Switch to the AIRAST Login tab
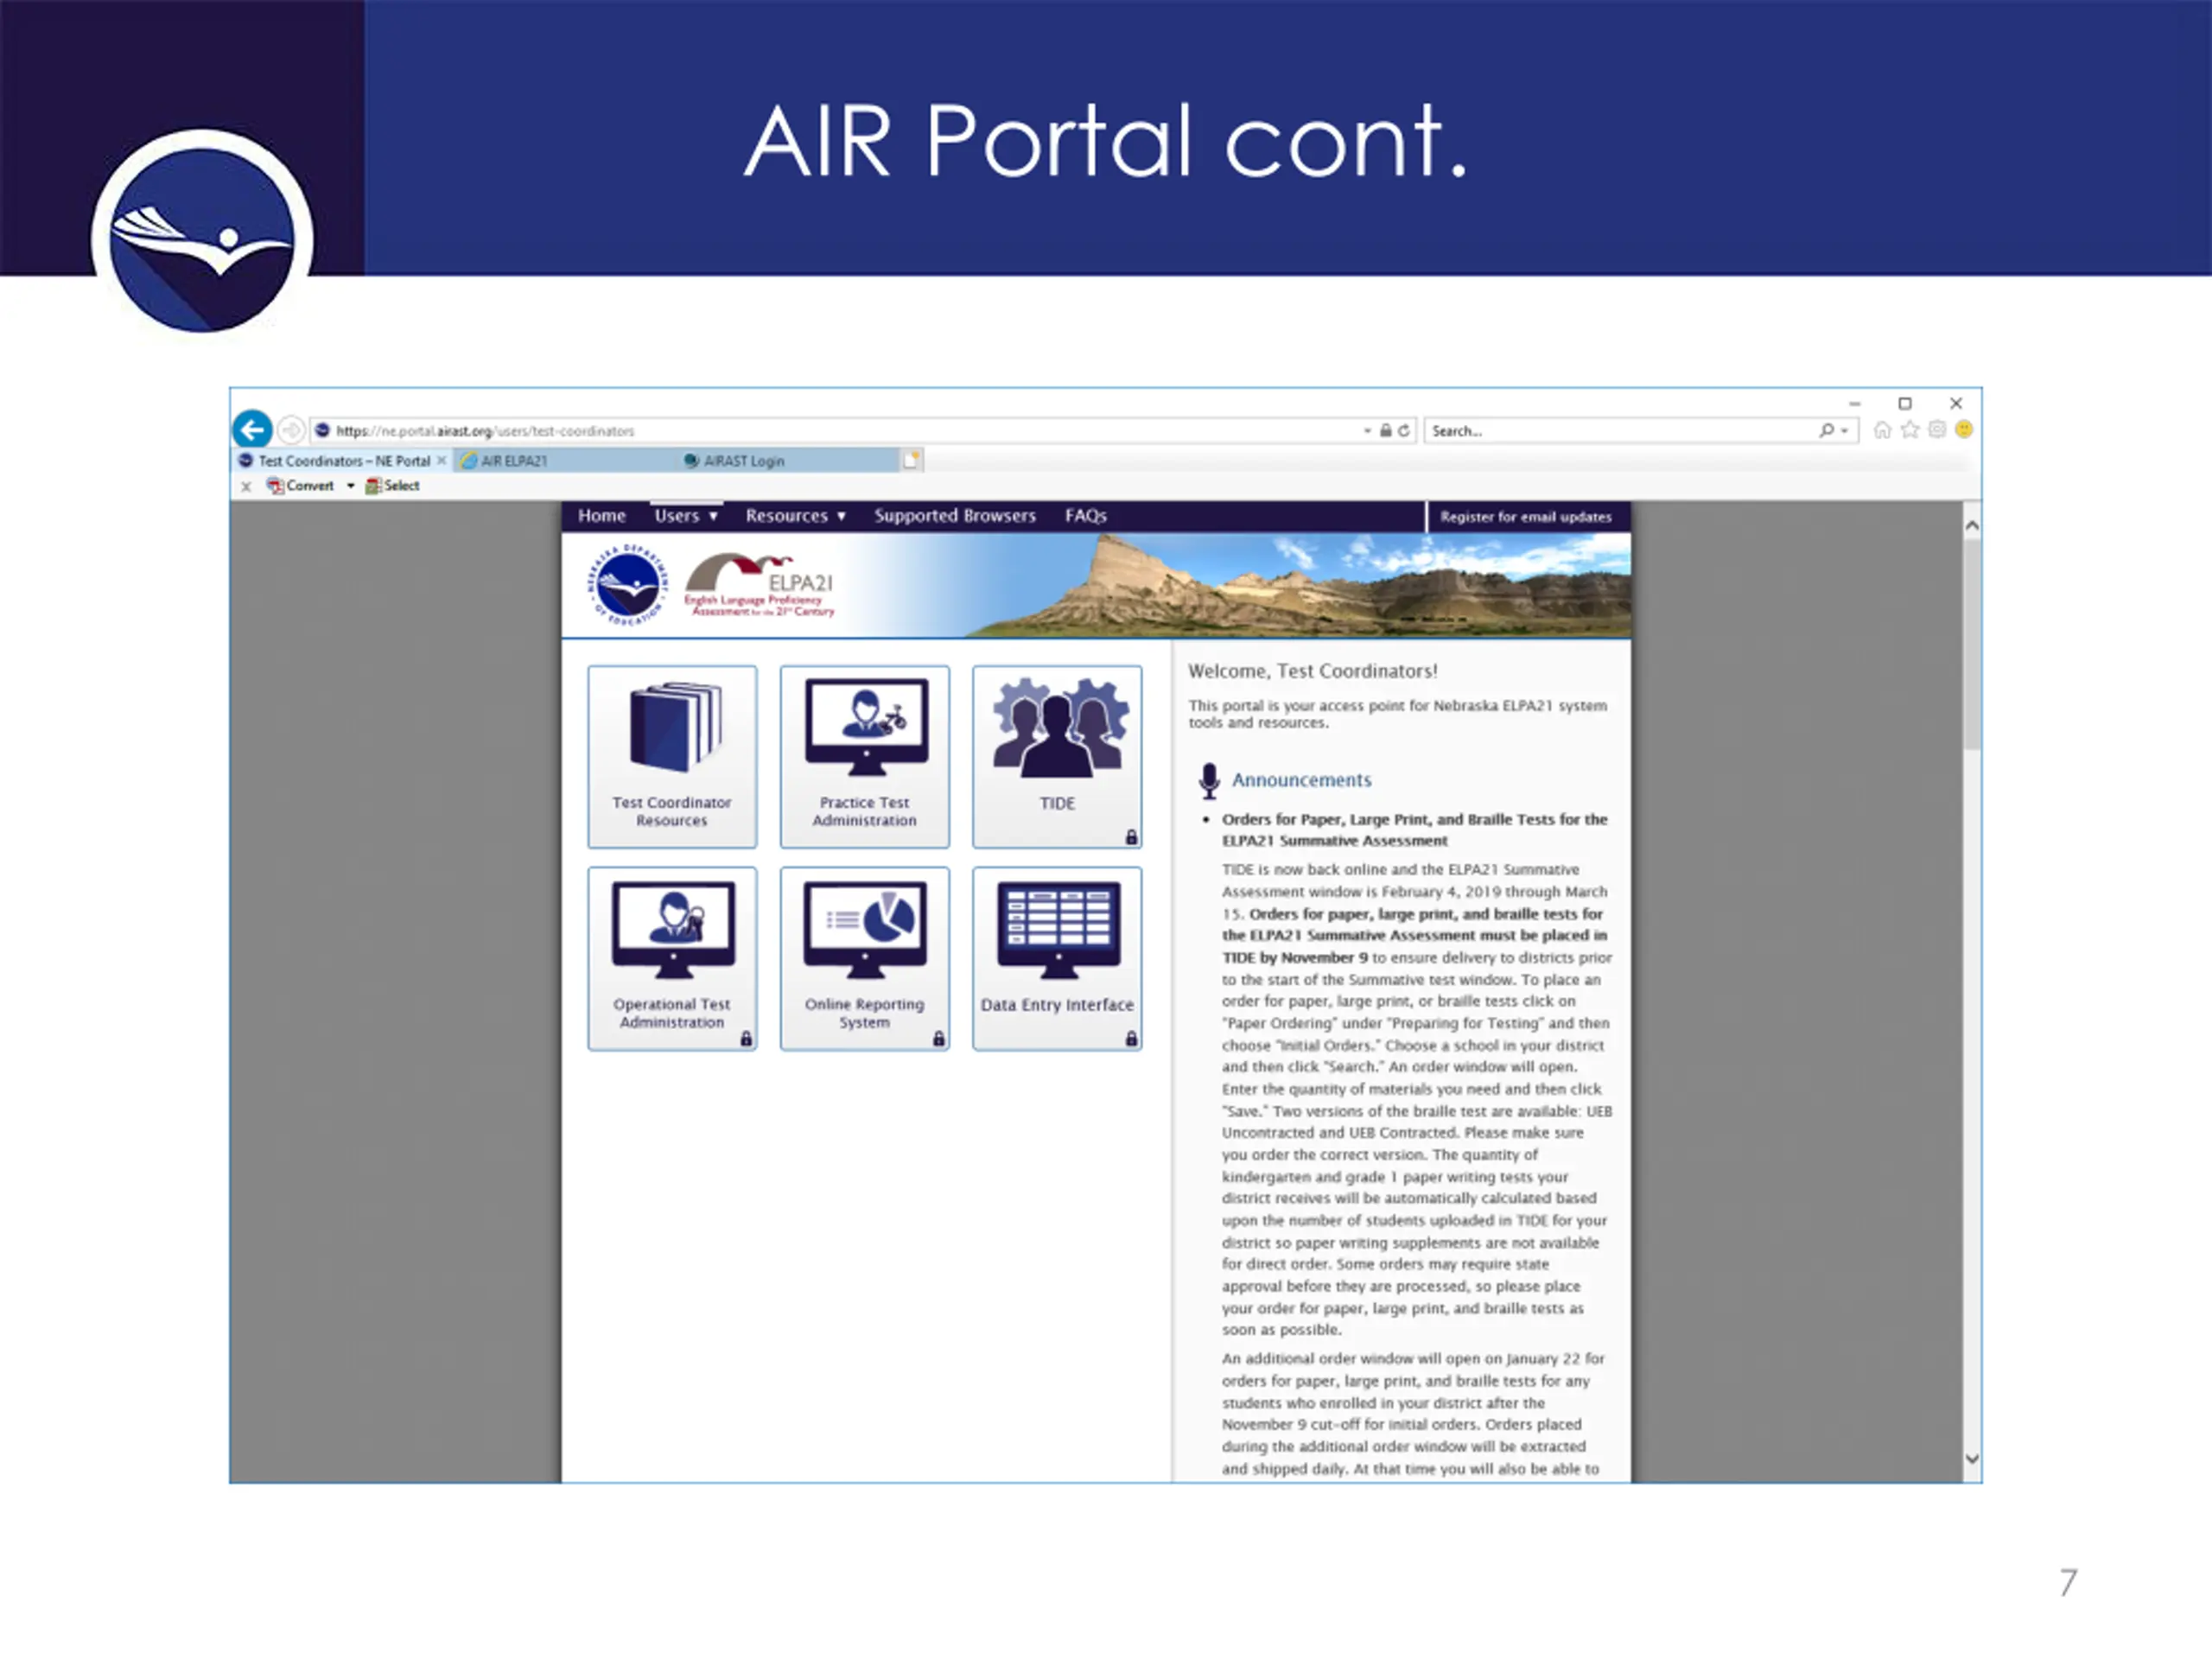 tap(788, 460)
